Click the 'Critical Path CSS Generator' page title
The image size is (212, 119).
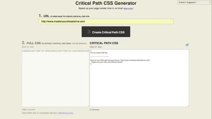coord(106,3)
